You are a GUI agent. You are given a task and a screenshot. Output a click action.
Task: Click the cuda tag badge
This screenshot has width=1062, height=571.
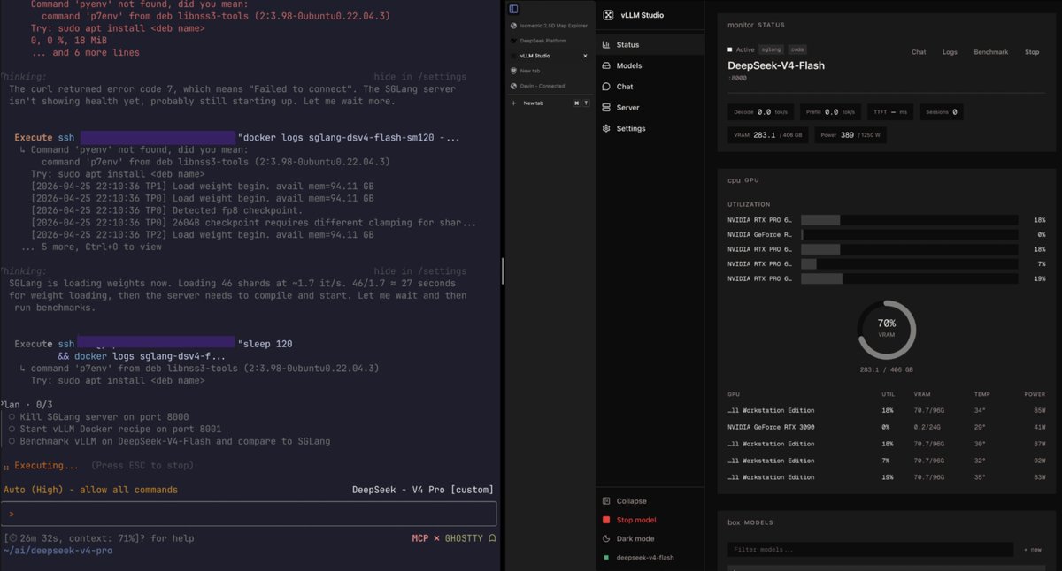coord(796,49)
